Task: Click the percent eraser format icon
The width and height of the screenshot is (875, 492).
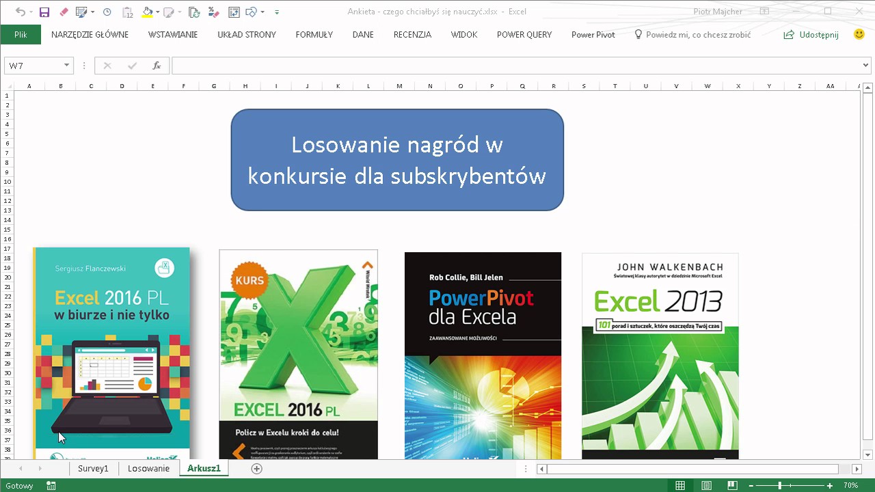Action: tap(213, 12)
